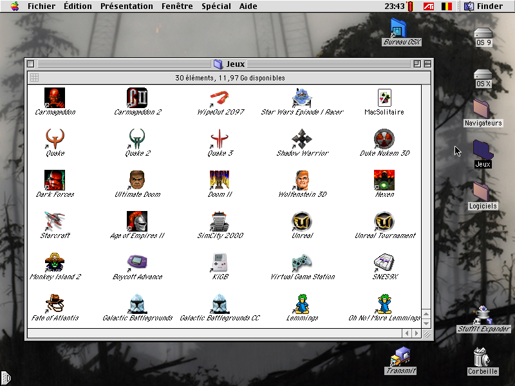Open the Spécial menu
The height and width of the screenshot is (386, 515).
pyautogui.click(x=216, y=6)
